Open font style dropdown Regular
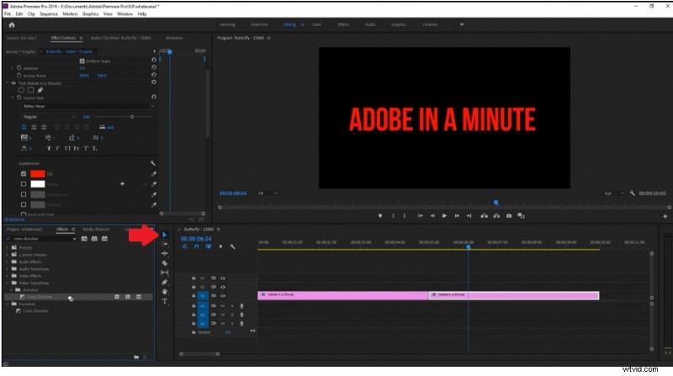Image resolution: width=673 pixels, height=376 pixels. pos(49,117)
